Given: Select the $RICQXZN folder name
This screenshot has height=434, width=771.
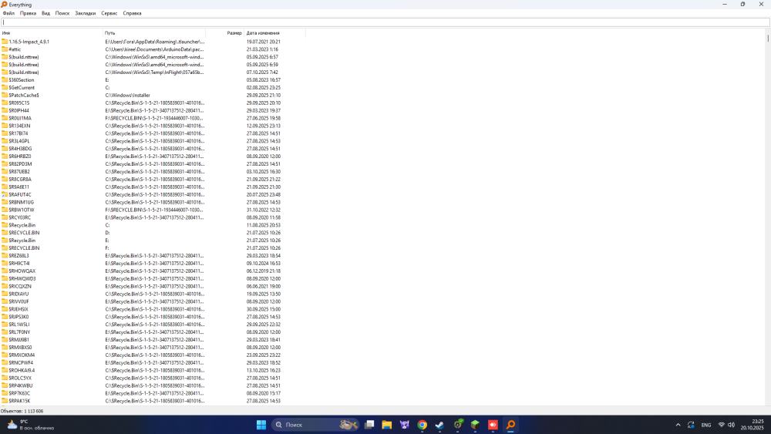Looking at the screenshot, I should [x=20, y=286].
